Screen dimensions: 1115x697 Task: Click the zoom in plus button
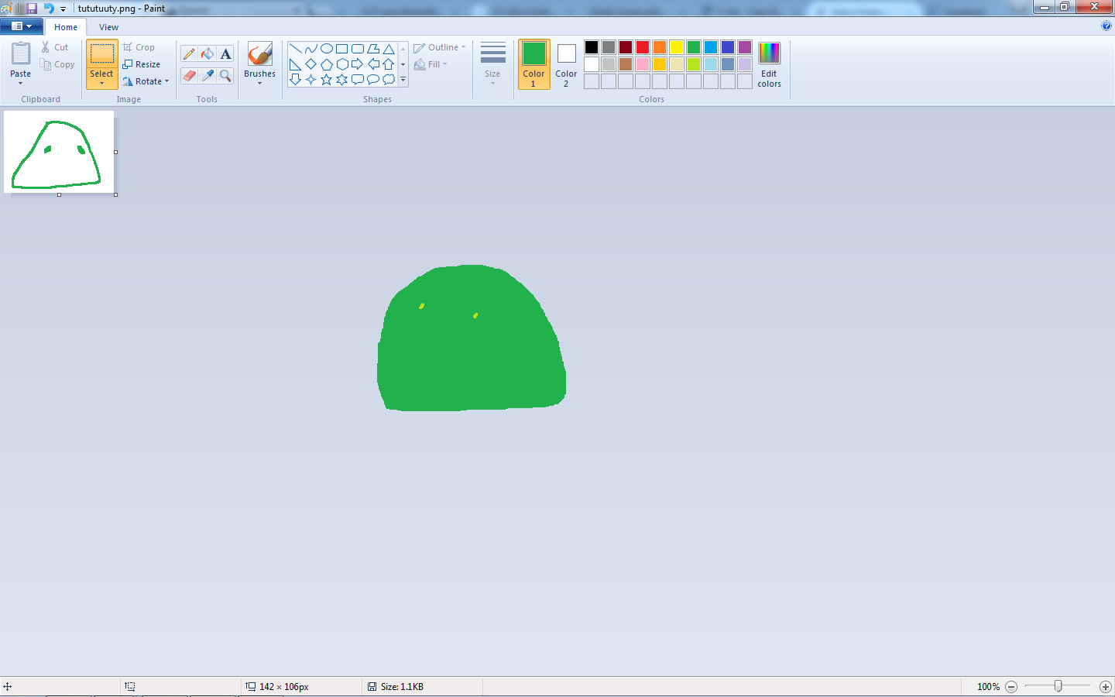1105,687
